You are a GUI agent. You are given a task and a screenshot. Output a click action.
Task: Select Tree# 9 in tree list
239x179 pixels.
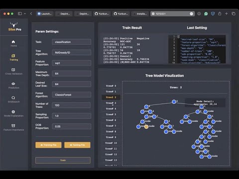111,137
